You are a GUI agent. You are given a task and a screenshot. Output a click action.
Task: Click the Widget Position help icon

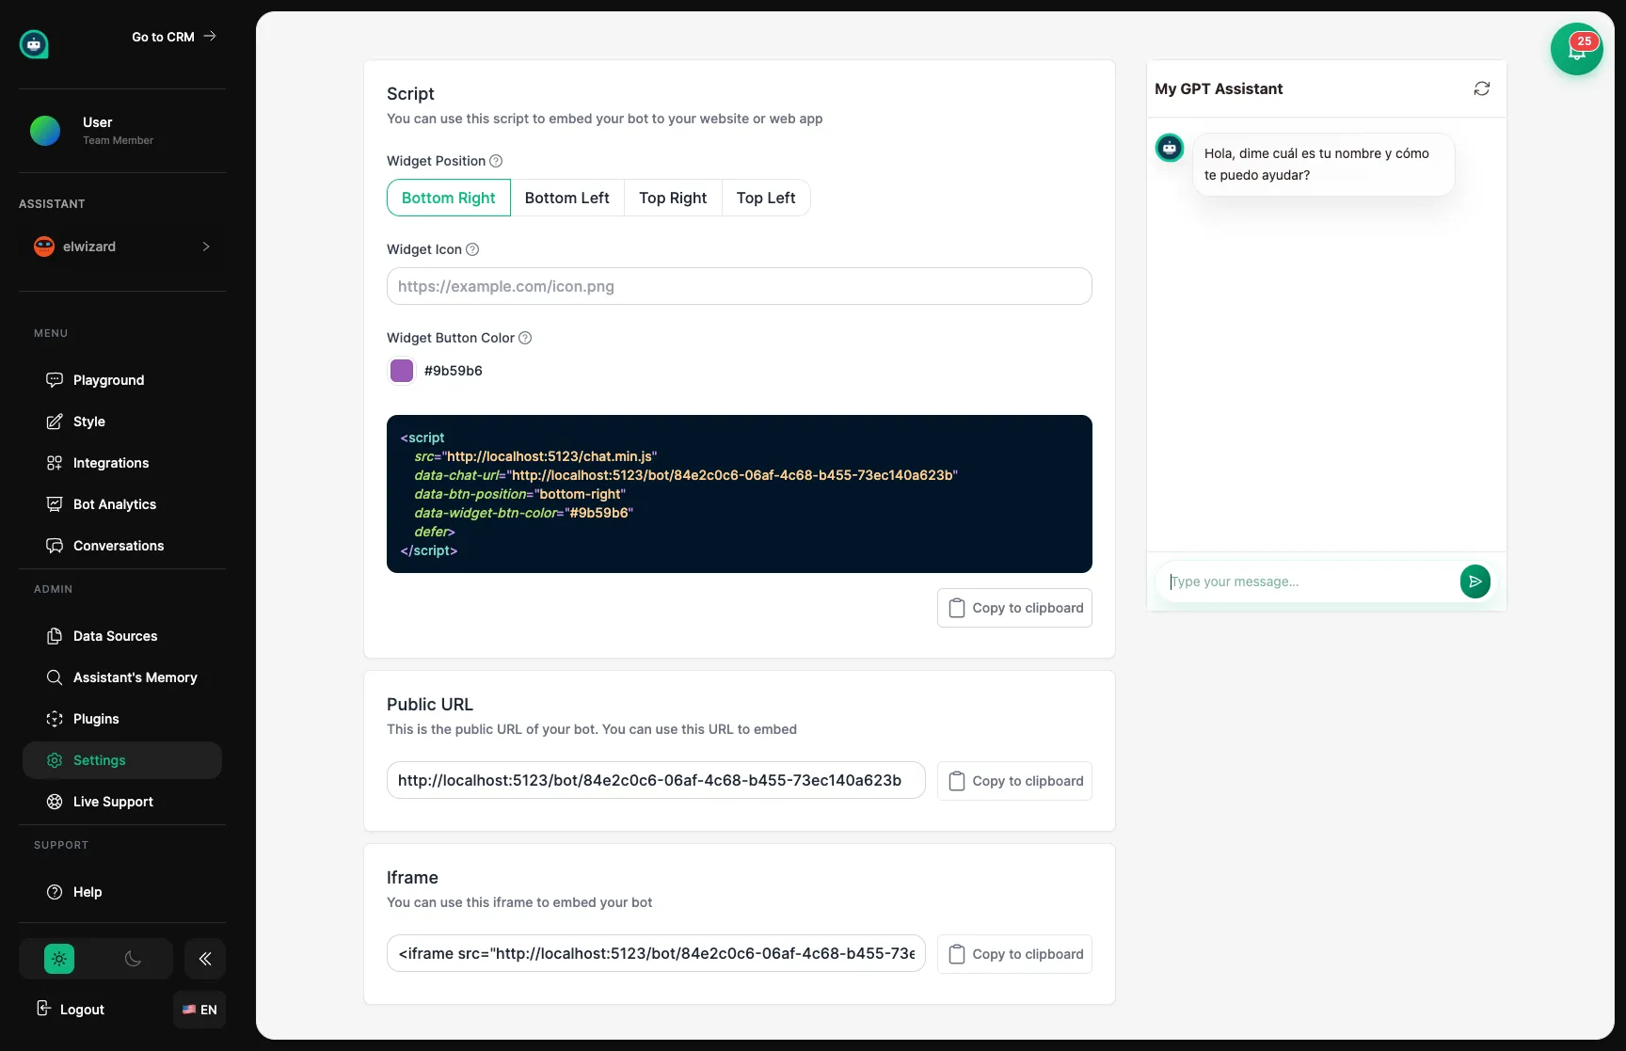(496, 161)
